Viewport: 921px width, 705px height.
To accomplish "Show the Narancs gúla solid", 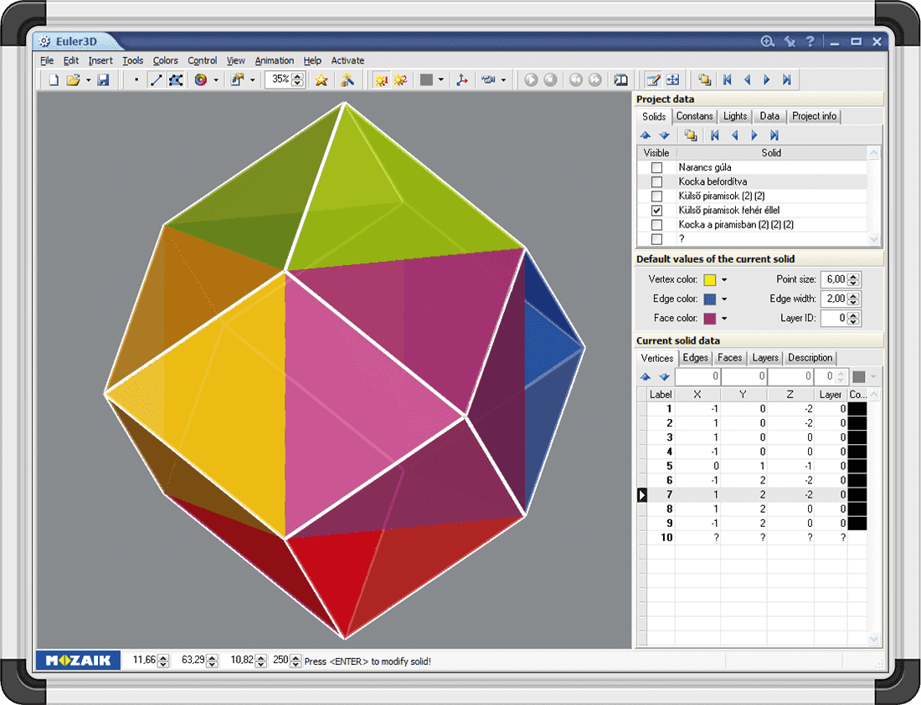I will (x=656, y=167).
